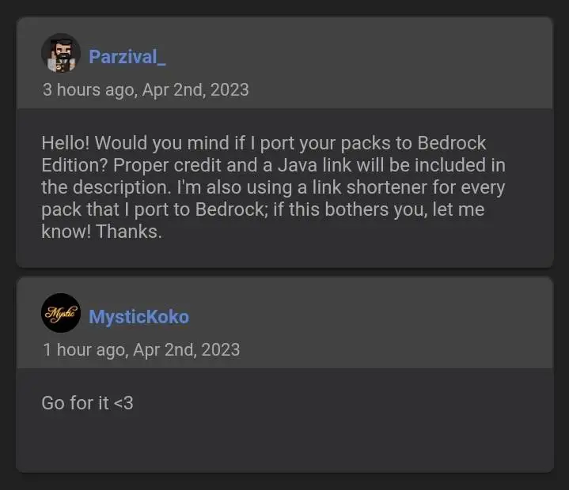The height and width of the screenshot is (490, 569).
Task: Click the "Go for it <3" reply text
Action: tap(87, 403)
